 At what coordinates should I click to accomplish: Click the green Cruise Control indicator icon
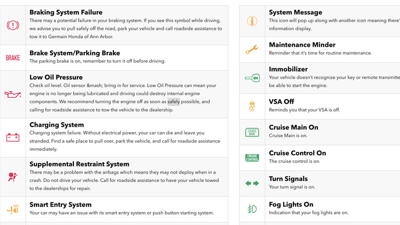click(252, 158)
